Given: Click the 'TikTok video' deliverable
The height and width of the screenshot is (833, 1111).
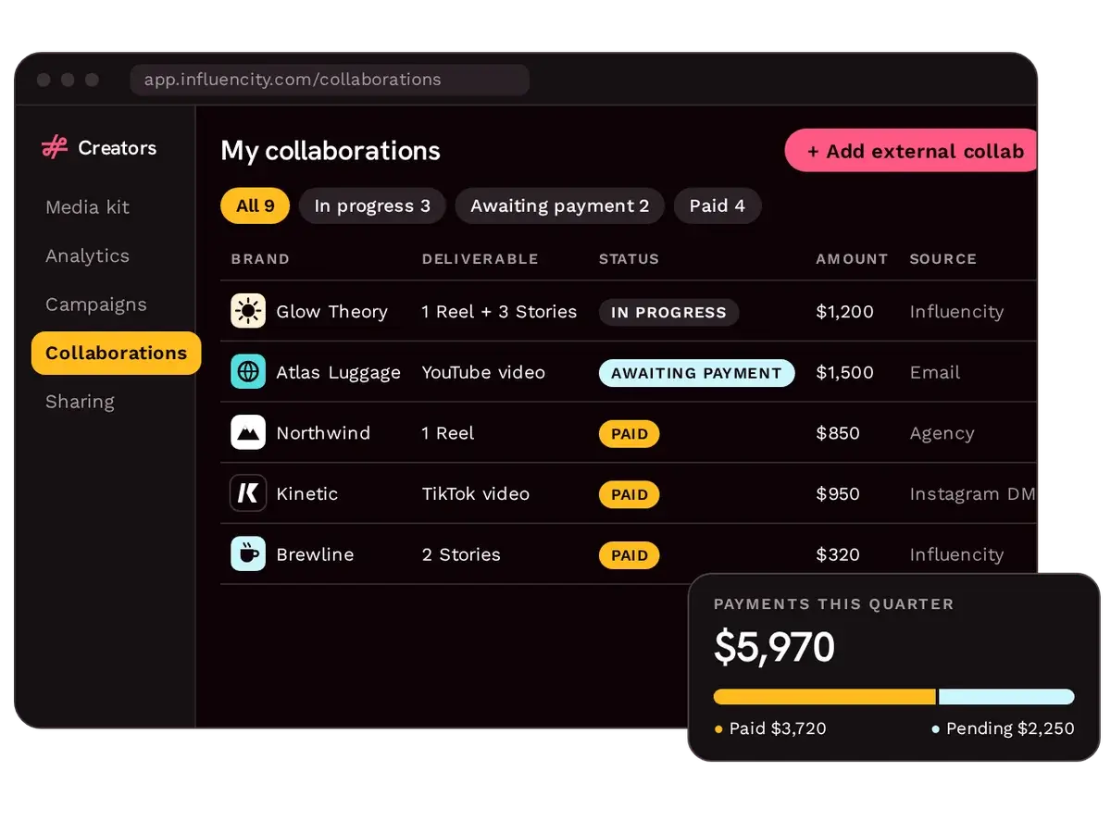Looking at the screenshot, I should click(475, 494).
